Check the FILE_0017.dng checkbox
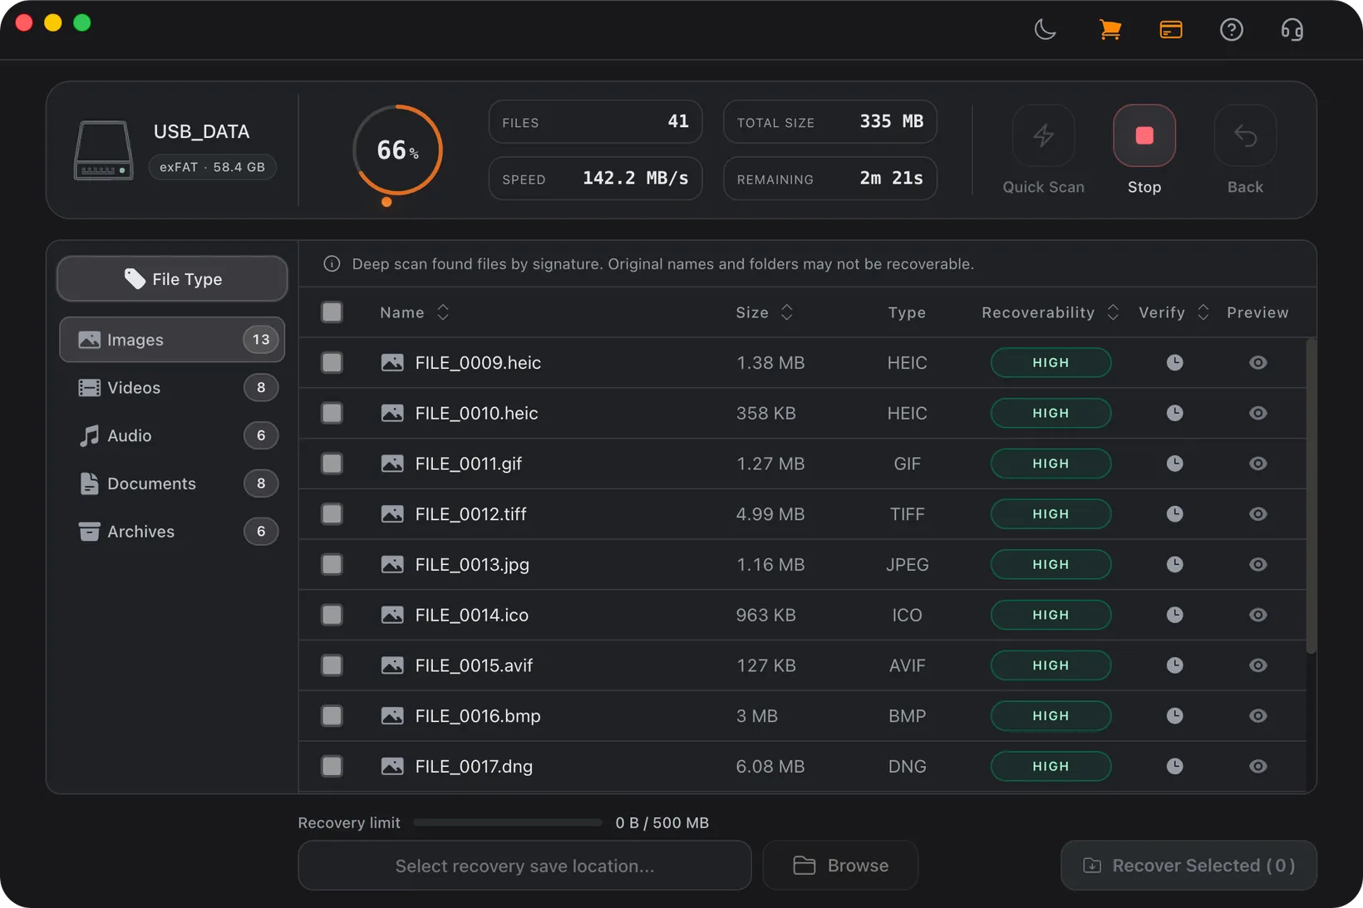The width and height of the screenshot is (1363, 908). (332, 766)
